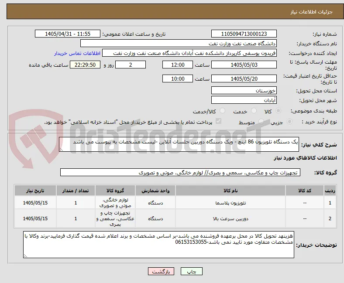Click the دوربین سرعت بالا item name cell
The width and height of the screenshot is (344, 283).
230,218
